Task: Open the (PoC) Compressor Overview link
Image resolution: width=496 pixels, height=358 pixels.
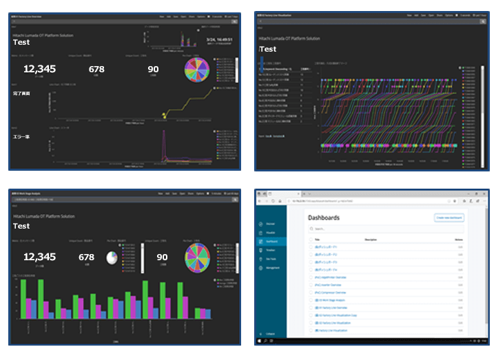Action: click(330, 293)
